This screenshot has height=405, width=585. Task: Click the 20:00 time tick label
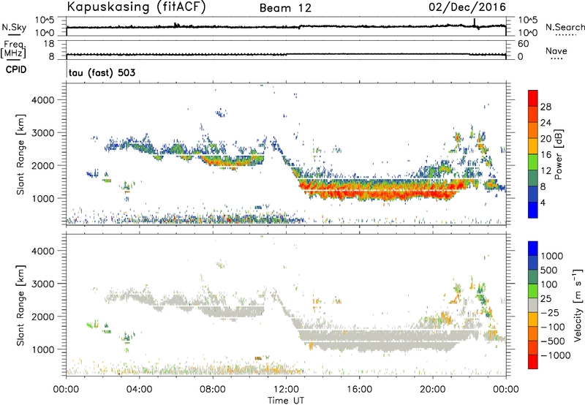[432, 390]
